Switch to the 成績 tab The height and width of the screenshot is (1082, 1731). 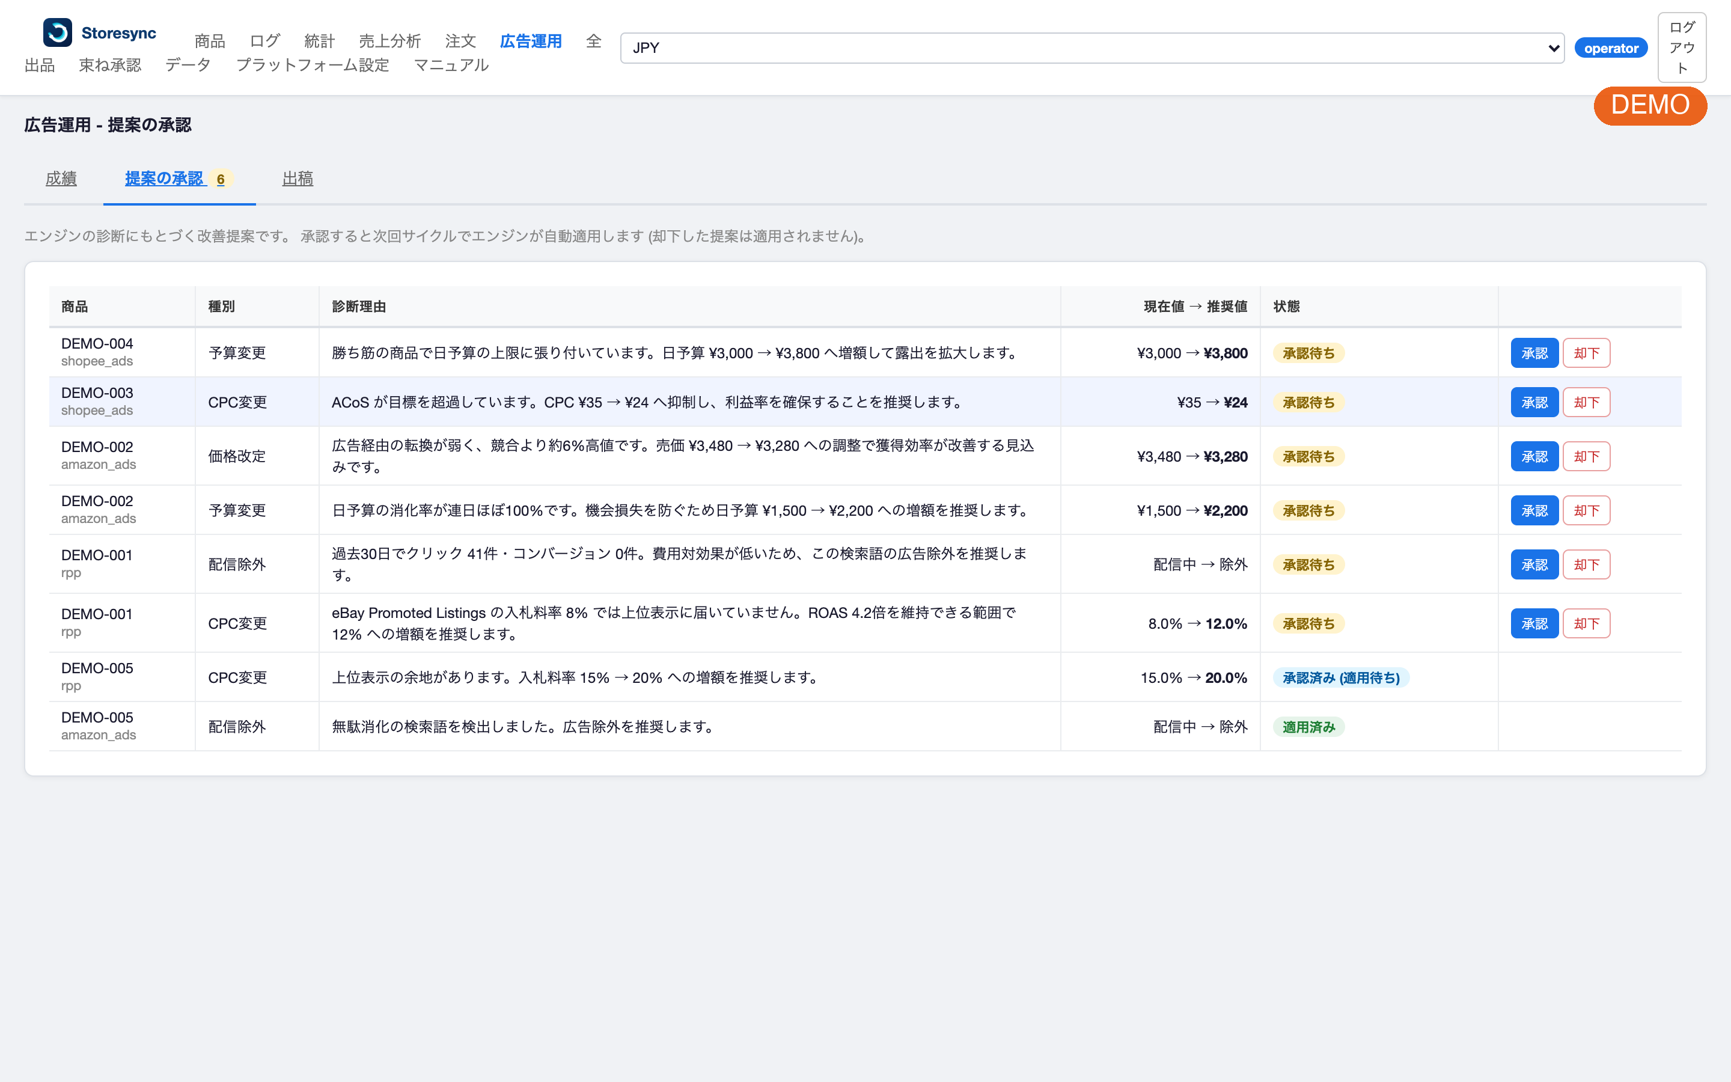[61, 178]
